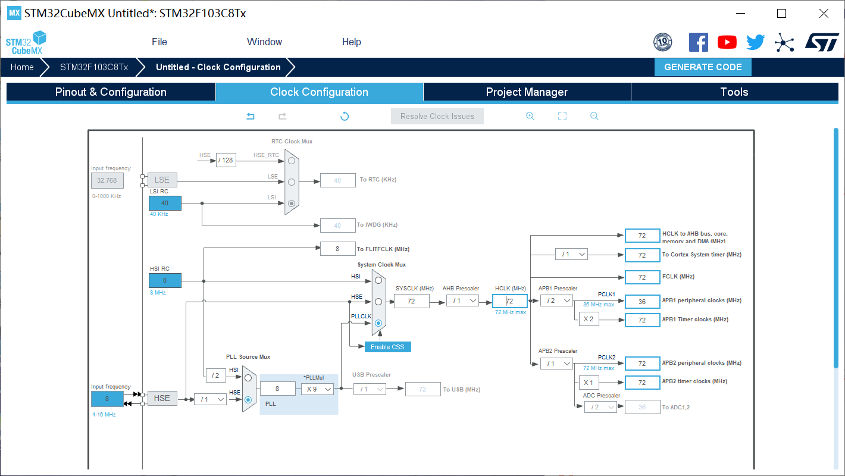Click the HCLK to AHB bus value box
Viewport: 845px width, 476px height.
click(x=642, y=236)
